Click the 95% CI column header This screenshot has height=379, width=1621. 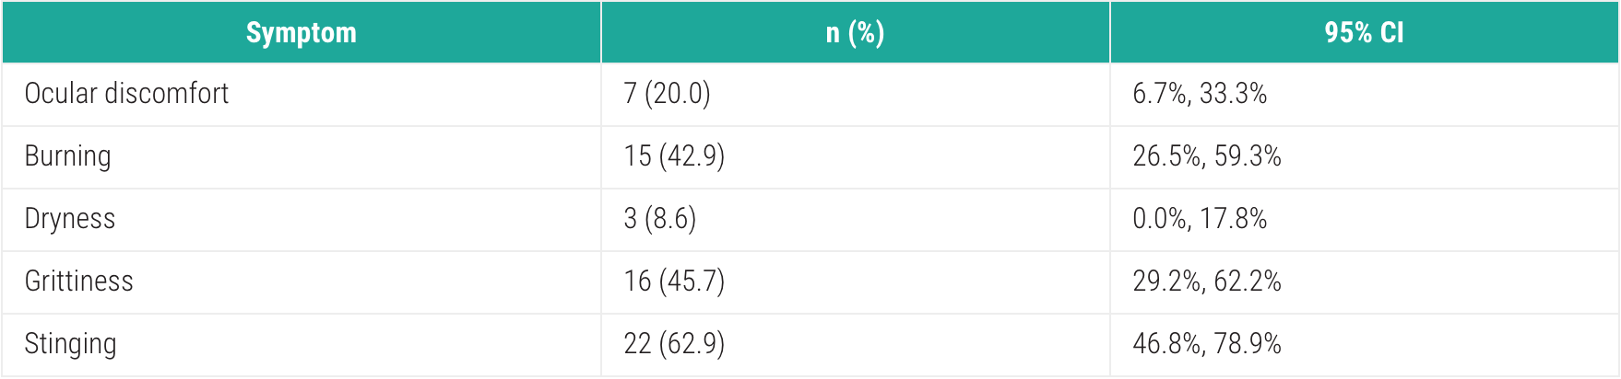tap(1365, 32)
